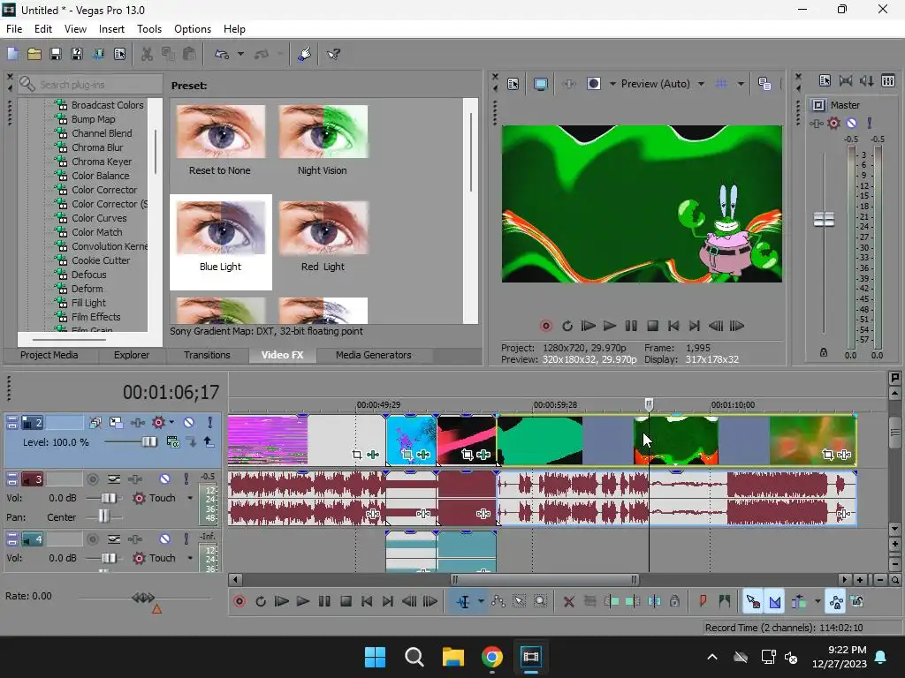This screenshot has width=905, height=678.
Task: Switch to the Project Media tab
Action: click(49, 355)
